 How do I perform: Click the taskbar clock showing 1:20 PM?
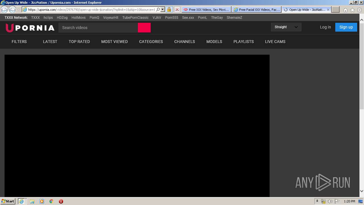click(349, 201)
